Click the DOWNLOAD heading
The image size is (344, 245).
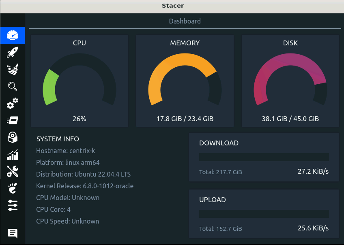(219, 143)
